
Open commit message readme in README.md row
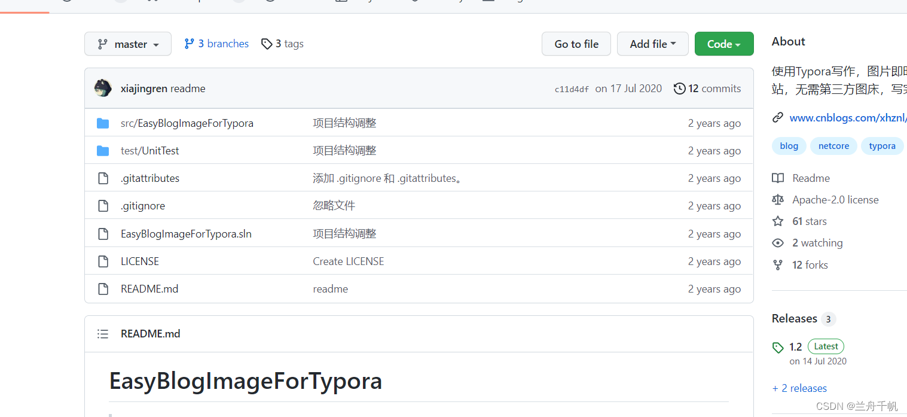[x=330, y=289]
